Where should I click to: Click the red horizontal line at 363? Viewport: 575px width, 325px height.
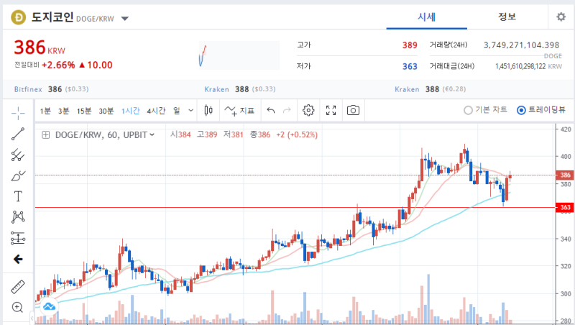pyautogui.click(x=295, y=208)
